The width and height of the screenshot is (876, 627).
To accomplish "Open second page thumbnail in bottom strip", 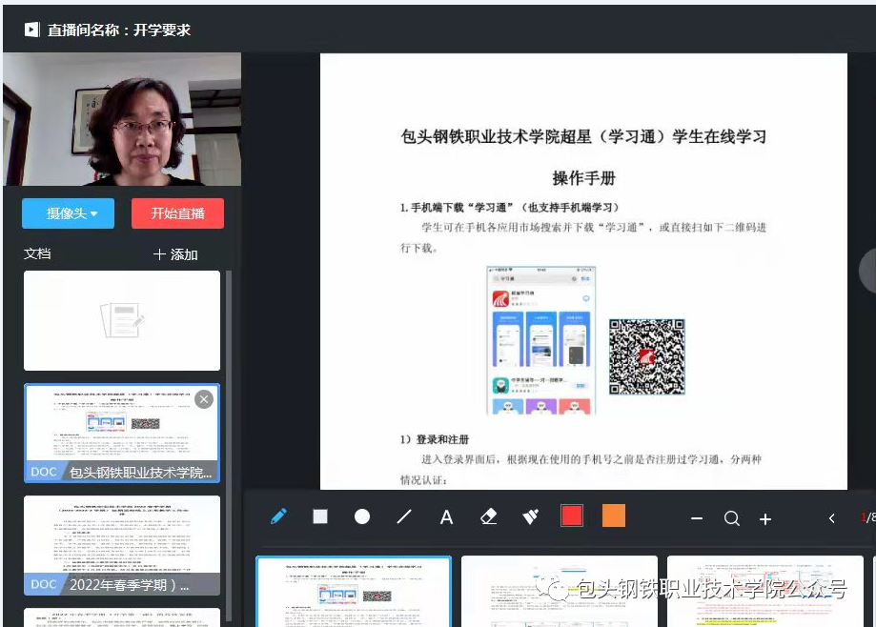I will tap(560, 592).
